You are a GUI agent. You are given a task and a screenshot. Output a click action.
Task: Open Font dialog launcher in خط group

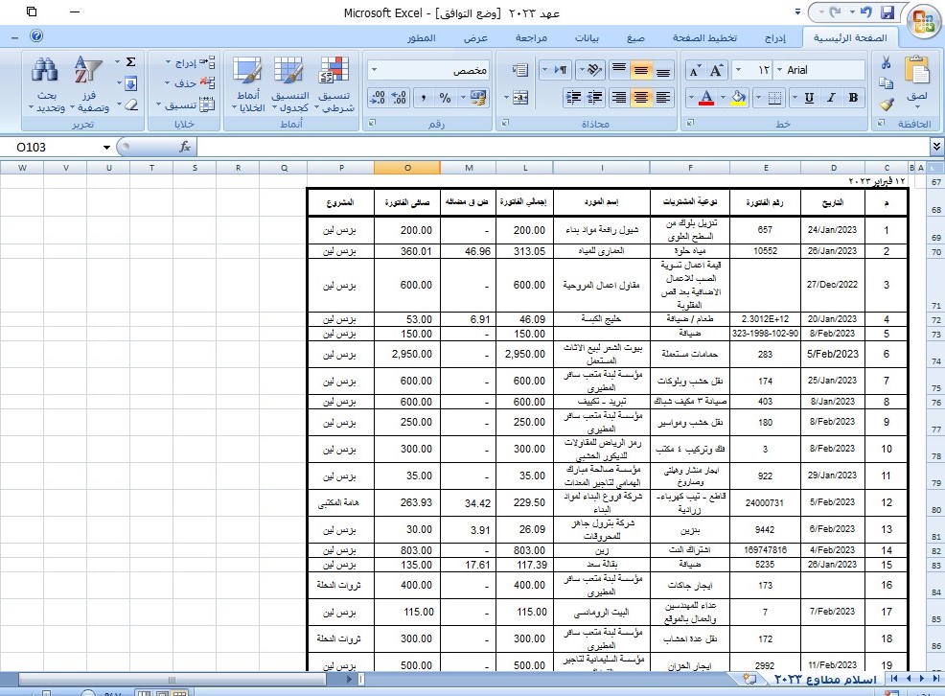pos(691,123)
